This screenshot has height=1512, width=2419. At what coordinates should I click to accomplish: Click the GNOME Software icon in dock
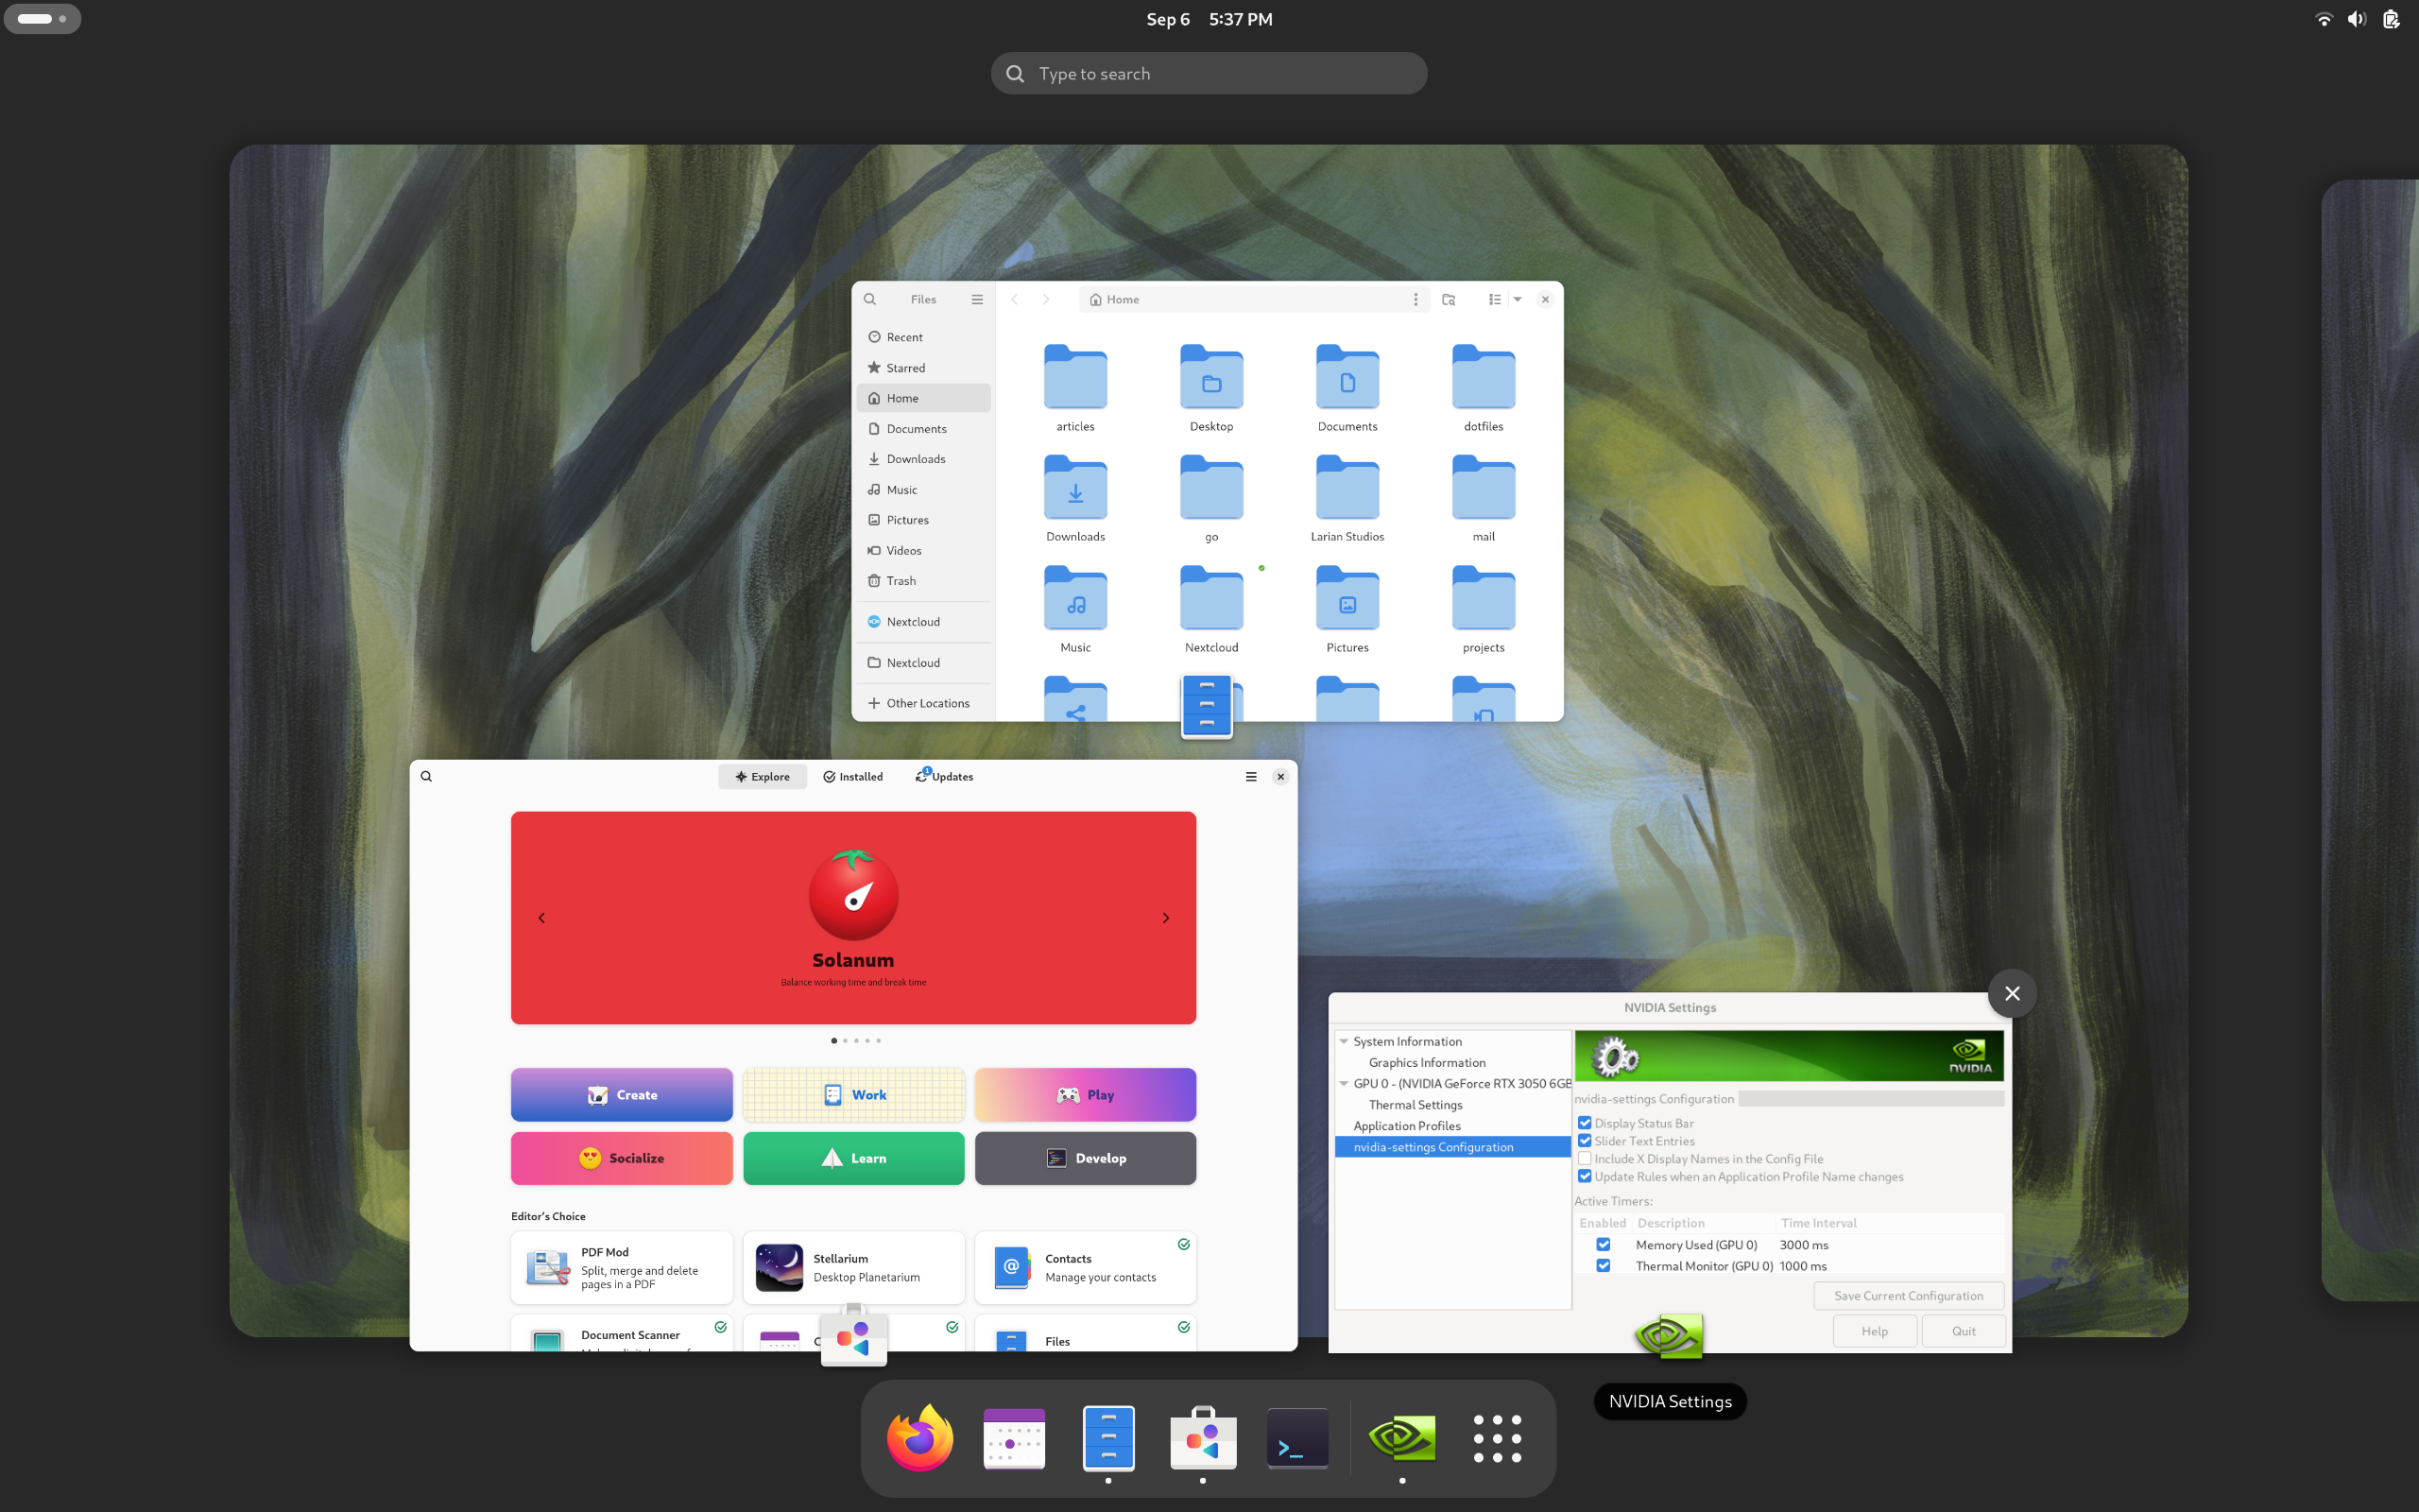pos(1204,1435)
